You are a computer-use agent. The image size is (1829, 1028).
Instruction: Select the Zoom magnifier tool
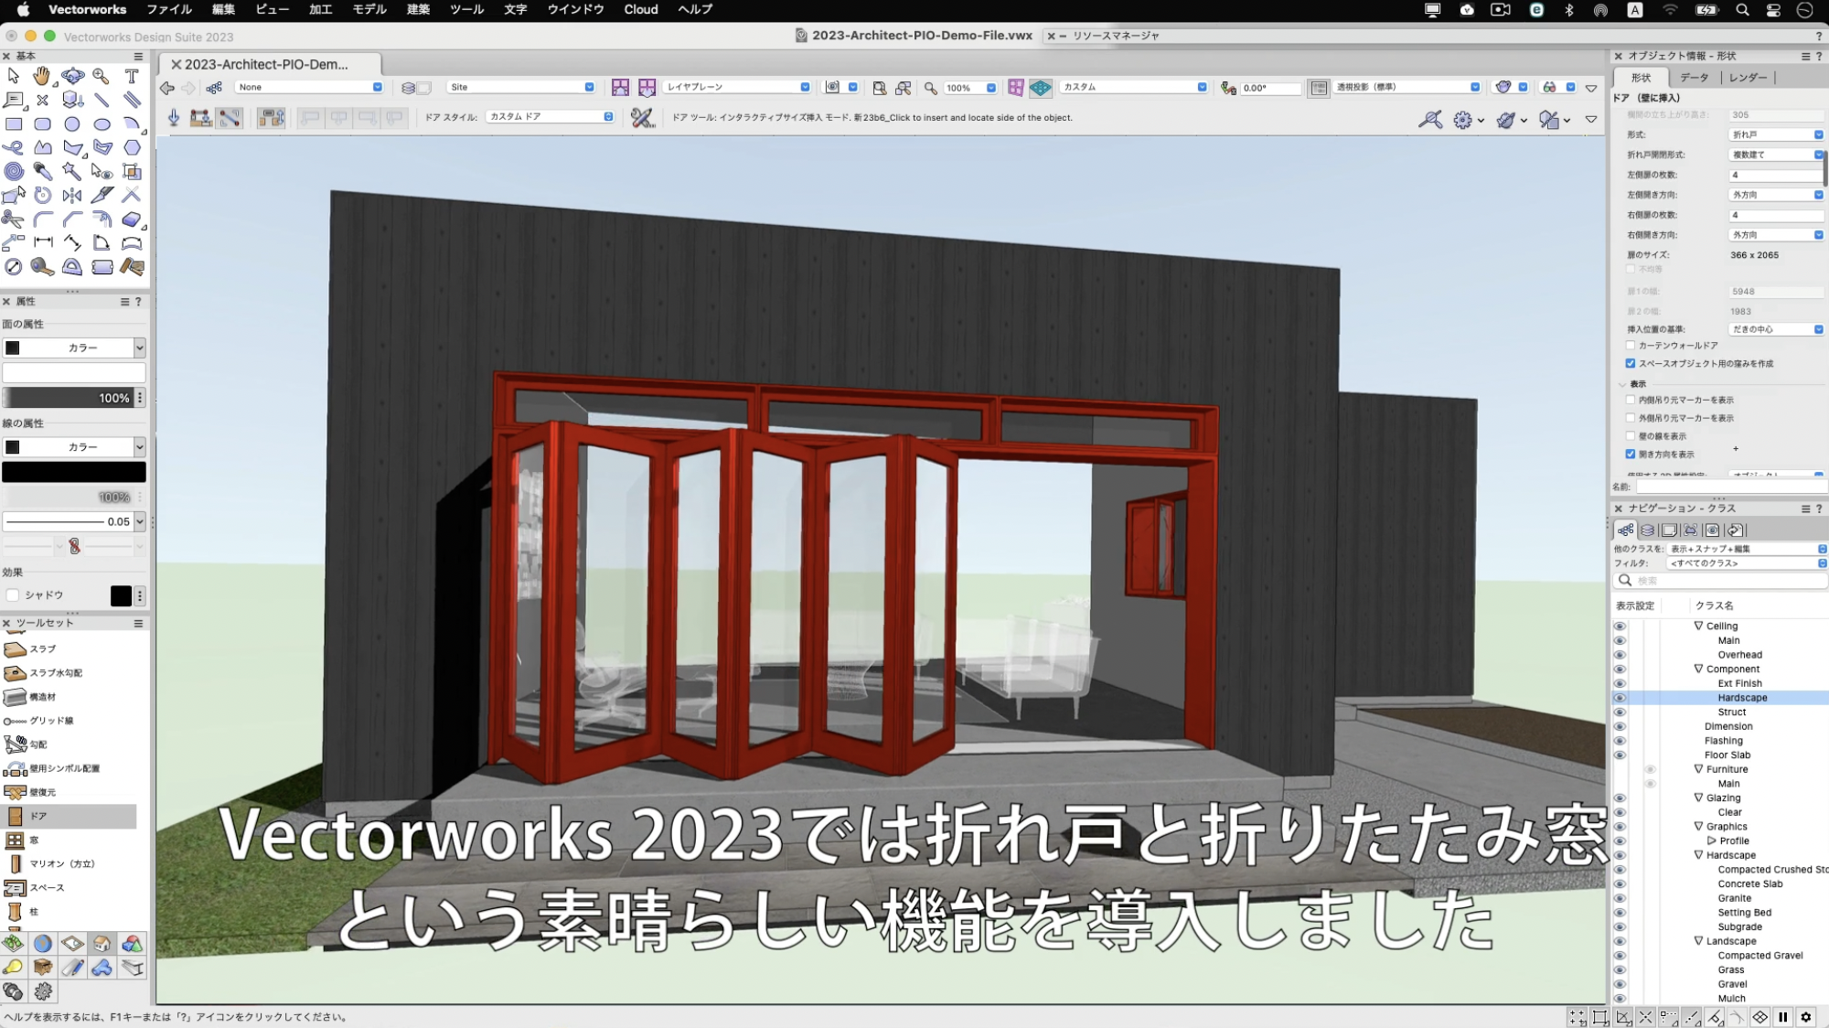pyautogui.click(x=102, y=76)
